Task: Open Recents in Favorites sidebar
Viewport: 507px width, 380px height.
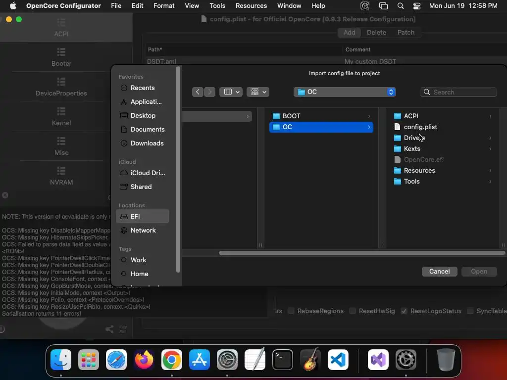Action: 142,88
